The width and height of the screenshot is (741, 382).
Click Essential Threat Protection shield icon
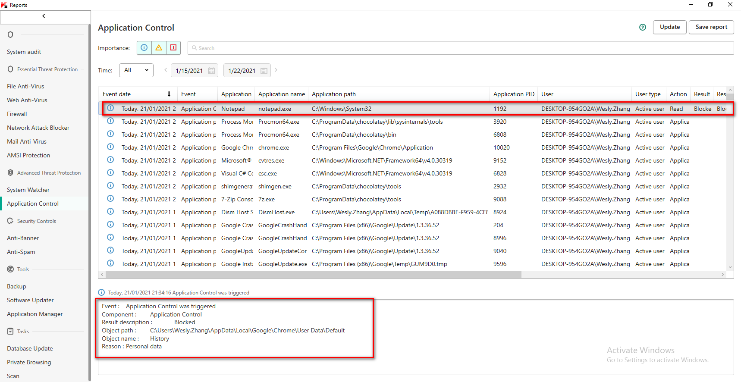point(10,69)
